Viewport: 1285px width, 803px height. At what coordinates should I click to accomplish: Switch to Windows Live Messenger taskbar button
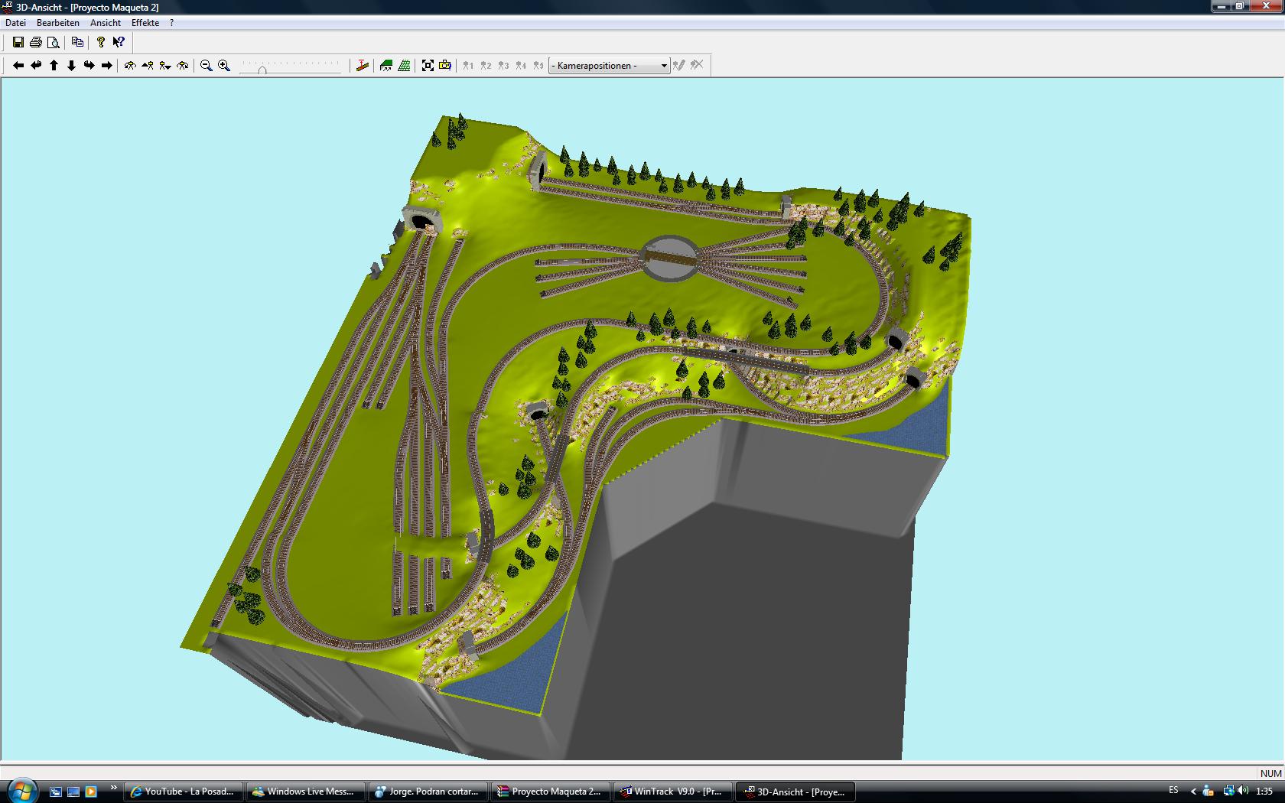pyautogui.click(x=305, y=792)
